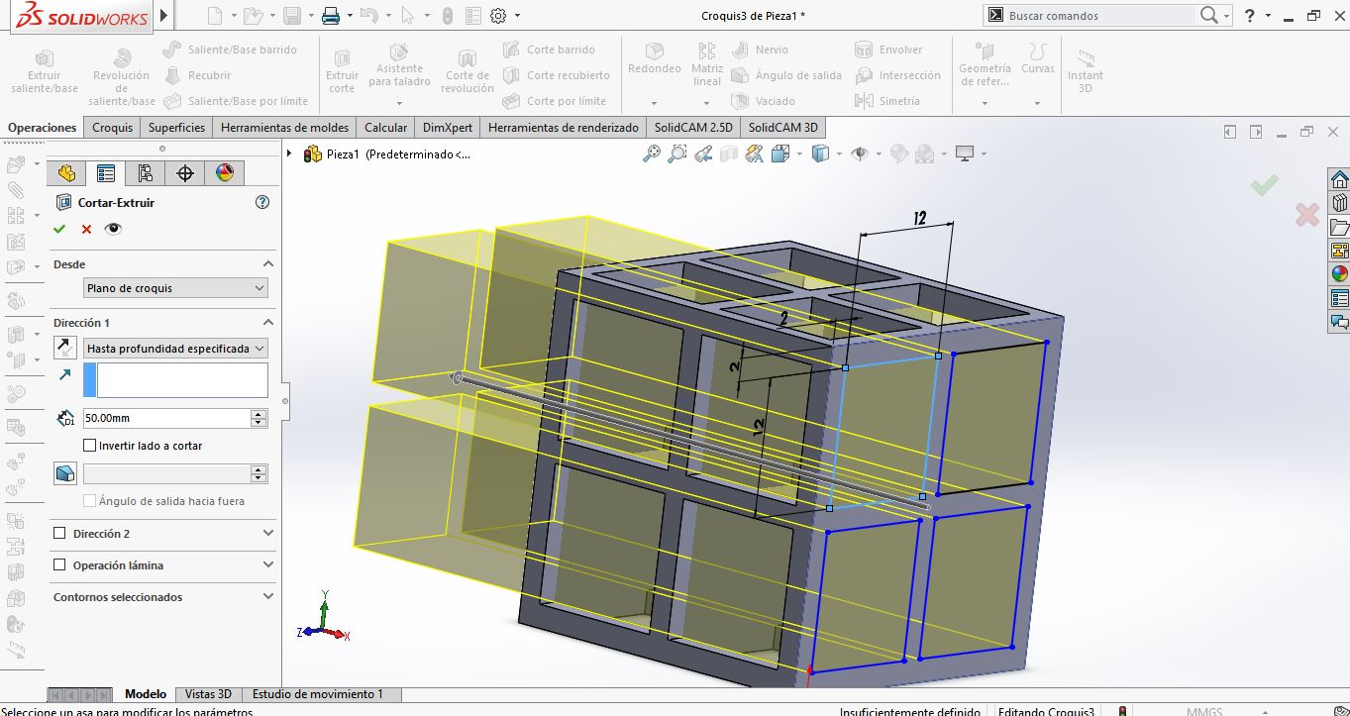
Task: Click the 50.00mm depth field
Action: (165, 418)
